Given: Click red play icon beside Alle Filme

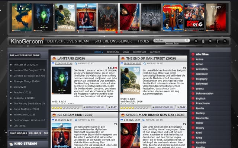Looking at the screenshot, I should pyautogui.click(x=193, y=54).
